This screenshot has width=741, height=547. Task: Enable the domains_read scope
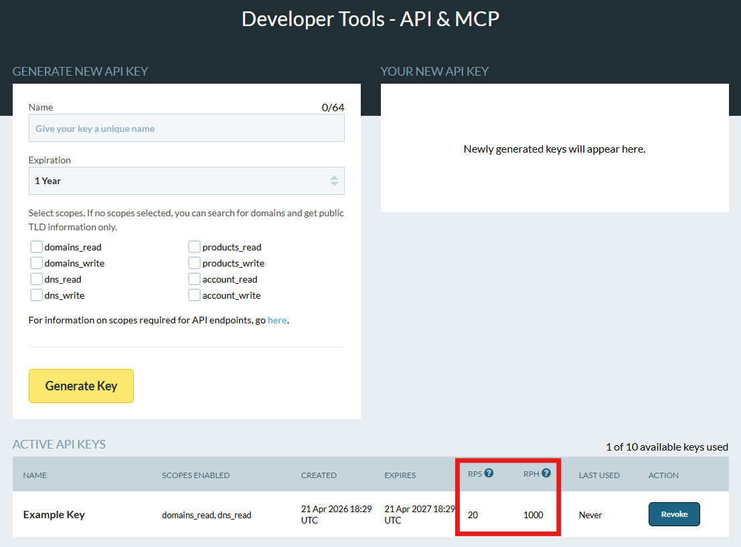36,246
